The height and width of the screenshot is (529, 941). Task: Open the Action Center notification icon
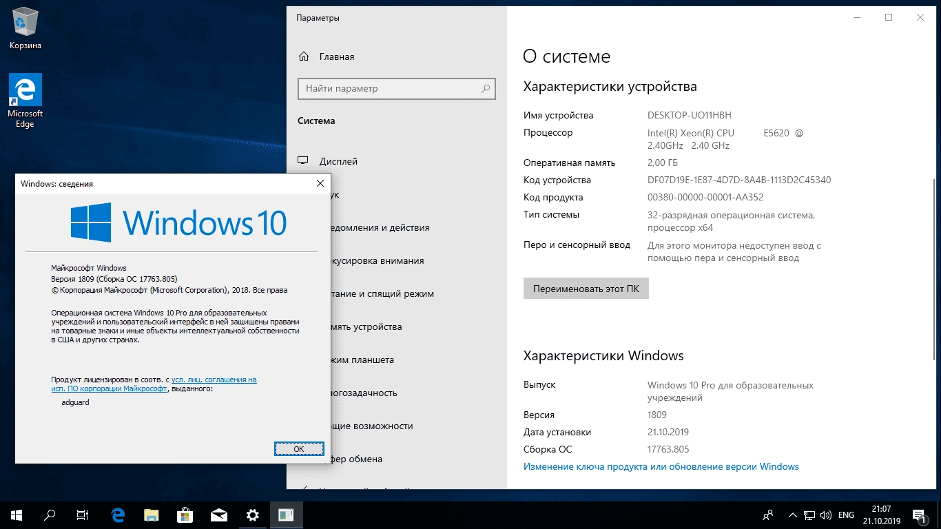click(919, 515)
